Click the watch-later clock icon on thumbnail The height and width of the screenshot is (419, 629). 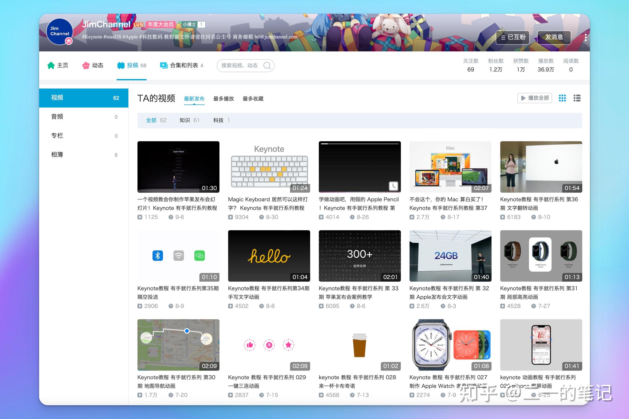393,186
